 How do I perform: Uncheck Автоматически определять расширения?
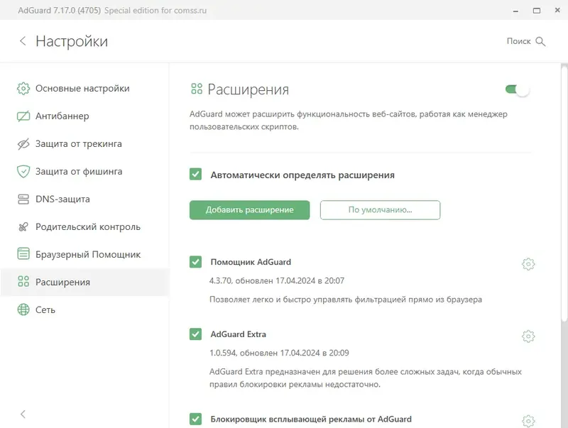[196, 175]
